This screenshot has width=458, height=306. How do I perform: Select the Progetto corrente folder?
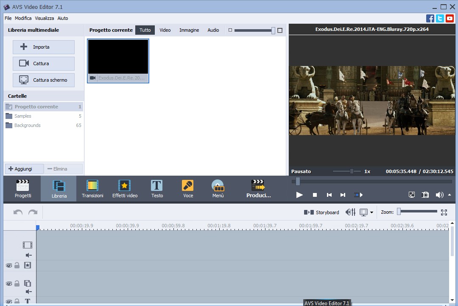coord(44,107)
